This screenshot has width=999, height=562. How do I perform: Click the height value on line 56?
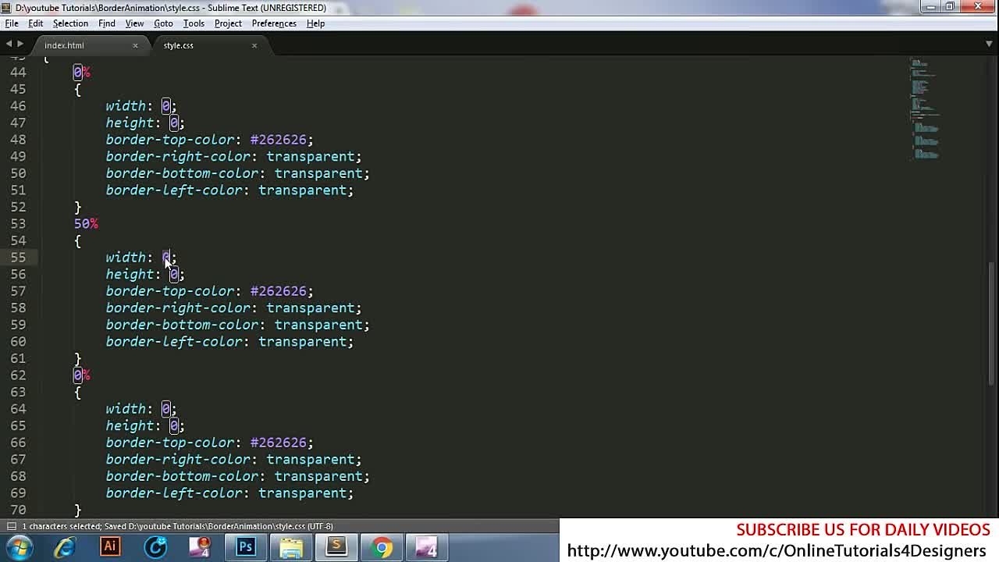point(173,275)
